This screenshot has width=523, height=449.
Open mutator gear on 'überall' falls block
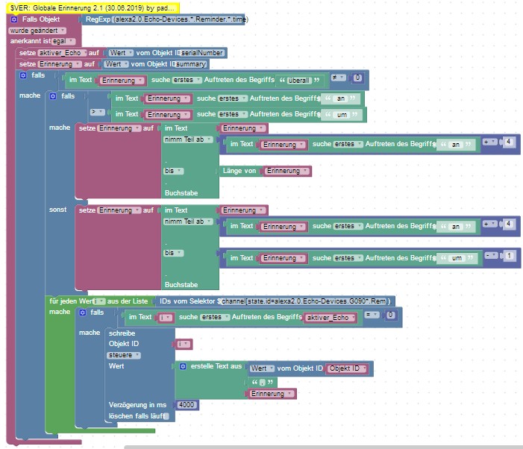22,75
